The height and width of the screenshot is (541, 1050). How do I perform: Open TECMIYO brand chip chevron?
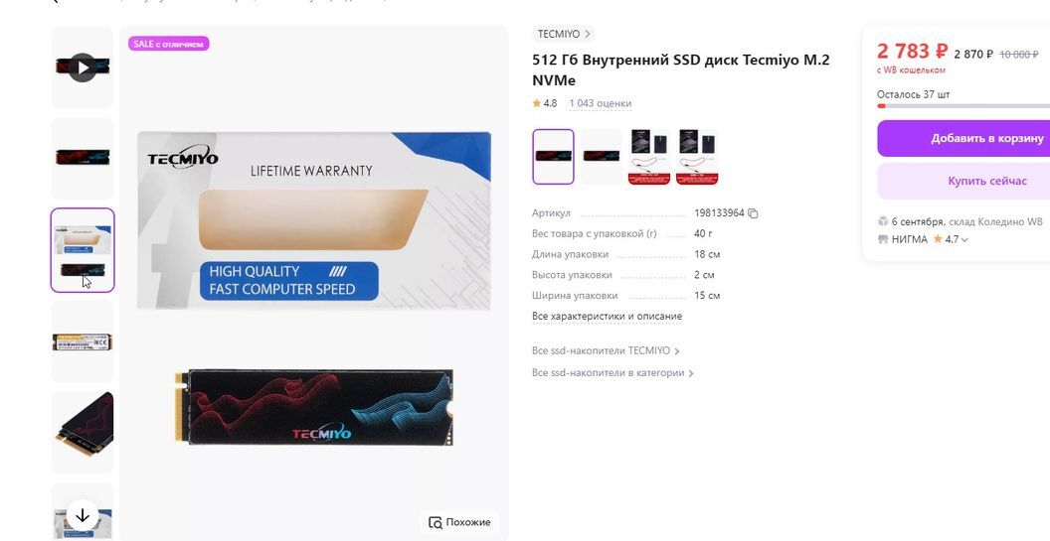pos(588,34)
